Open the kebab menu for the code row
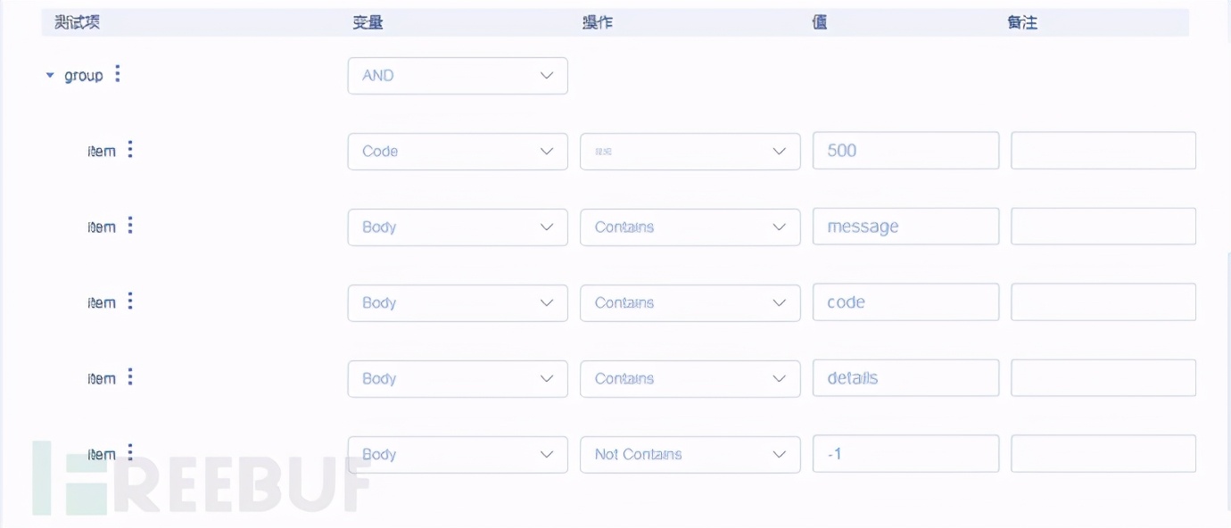 tap(130, 301)
